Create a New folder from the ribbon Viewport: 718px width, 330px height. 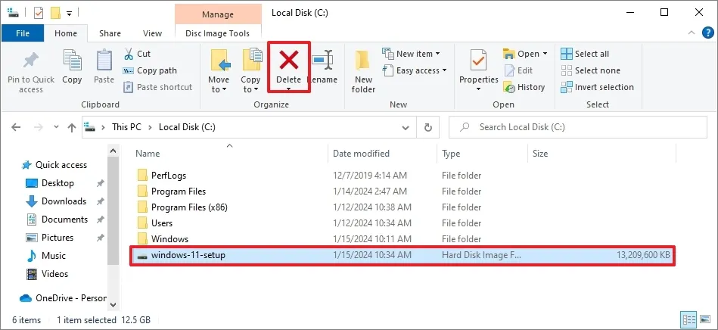363,72
